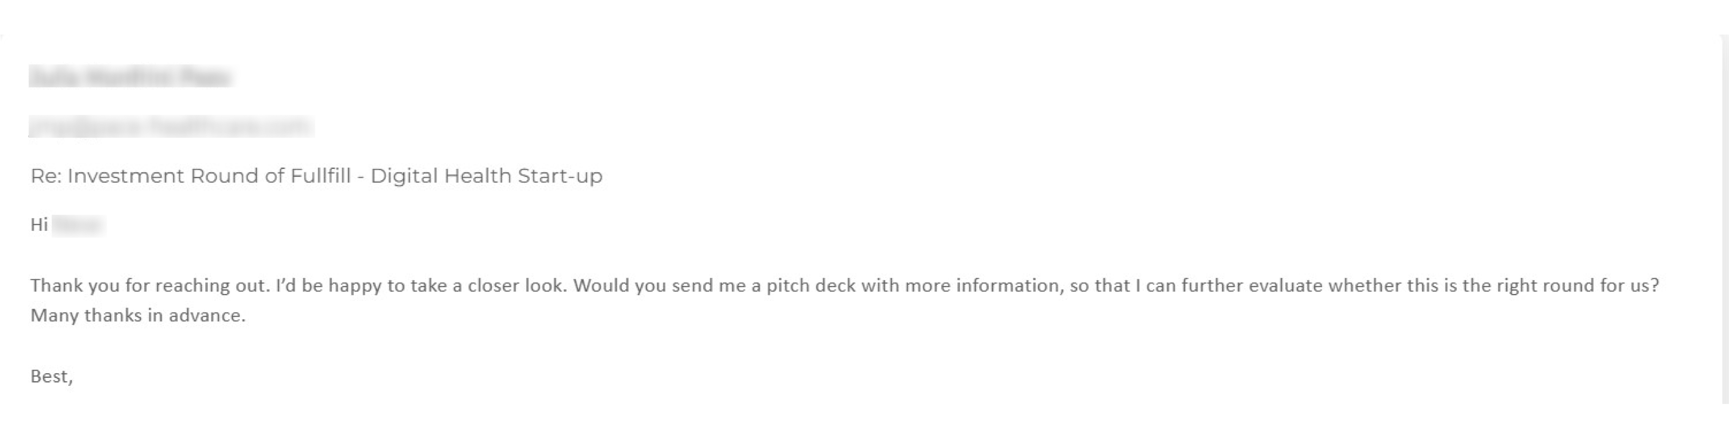Click the blurred sender email address
Image resolution: width=1729 pixels, height=438 pixels.
[x=171, y=126]
